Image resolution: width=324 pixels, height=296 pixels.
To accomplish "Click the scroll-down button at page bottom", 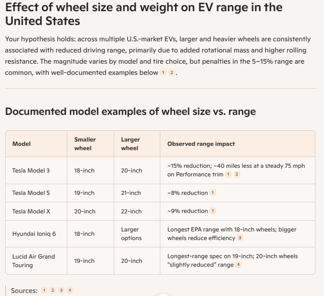I will 163,295.
